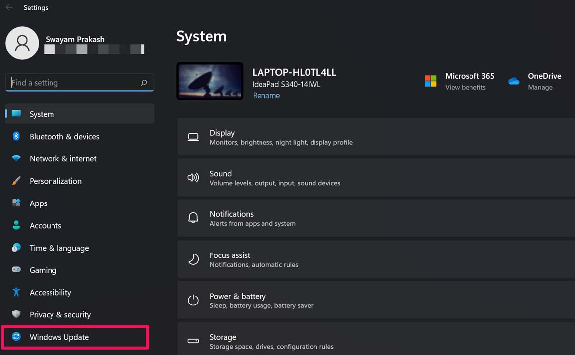Switch to Personalization settings
Viewport: 575px width, 355px height.
pyautogui.click(x=55, y=181)
